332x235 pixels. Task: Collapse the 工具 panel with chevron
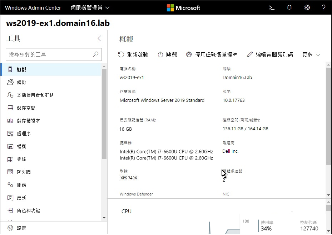point(99,38)
